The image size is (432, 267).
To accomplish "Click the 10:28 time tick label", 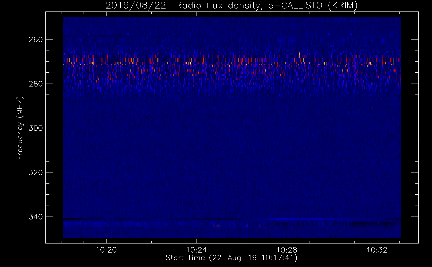I will (x=287, y=250).
